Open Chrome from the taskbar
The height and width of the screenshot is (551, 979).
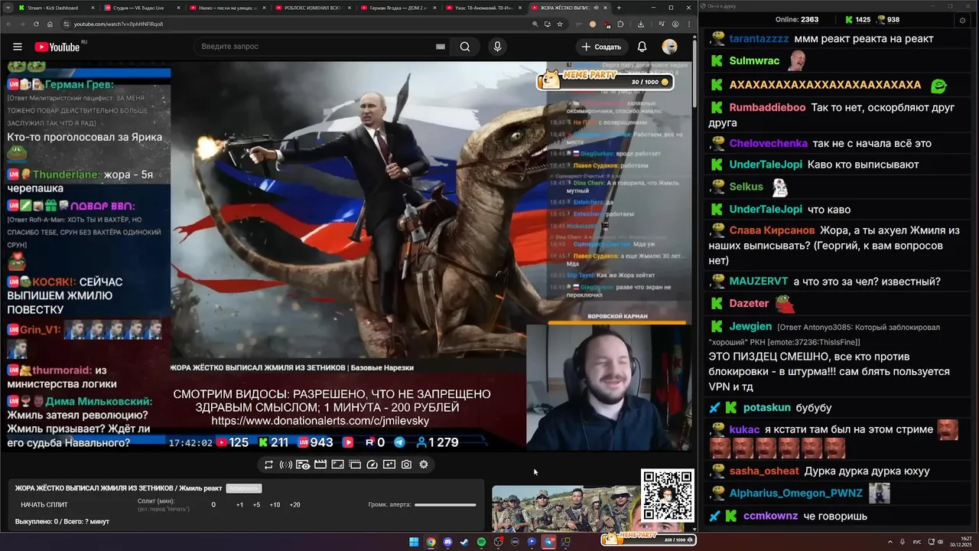[431, 542]
